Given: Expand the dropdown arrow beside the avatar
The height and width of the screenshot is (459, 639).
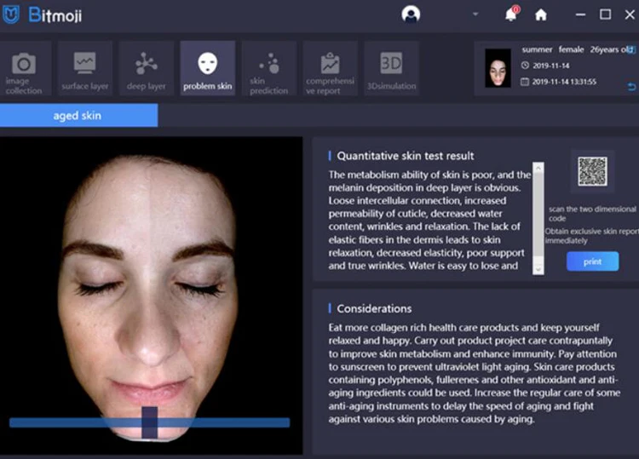Looking at the screenshot, I should pyautogui.click(x=475, y=14).
